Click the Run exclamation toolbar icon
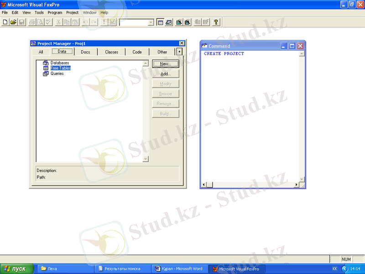This screenshot has height=274, width=365. point(104,22)
